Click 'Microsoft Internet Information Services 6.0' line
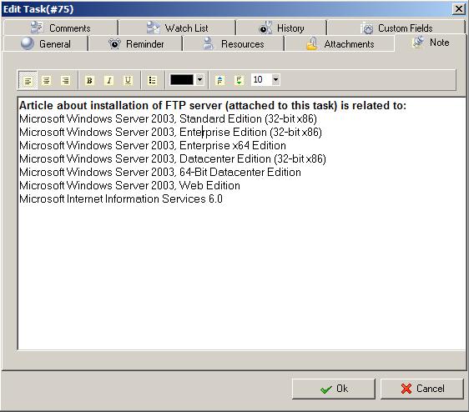The height and width of the screenshot is (412, 469). click(121, 198)
